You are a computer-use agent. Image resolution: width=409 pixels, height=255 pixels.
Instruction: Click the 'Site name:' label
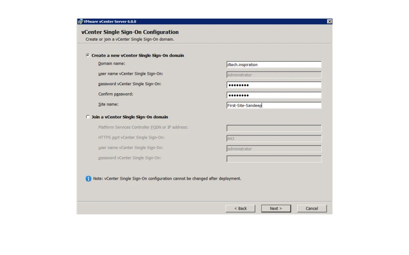pos(108,104)
